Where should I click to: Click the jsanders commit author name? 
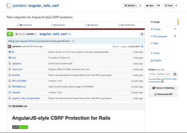17,47
